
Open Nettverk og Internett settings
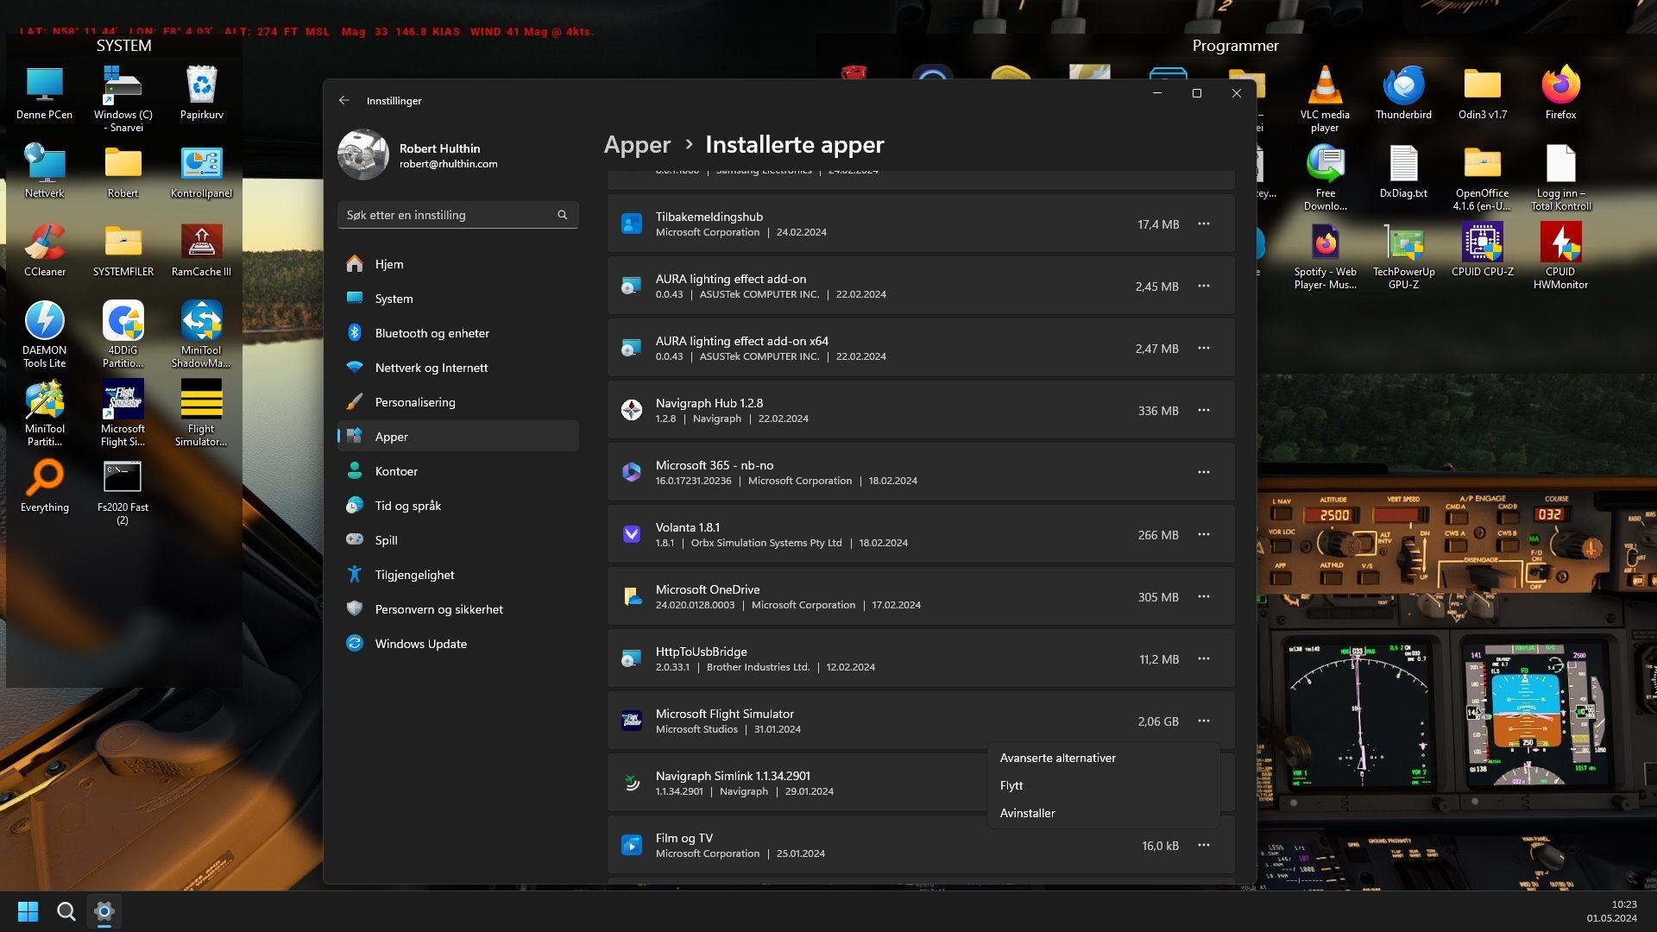(x=457, y=368)
